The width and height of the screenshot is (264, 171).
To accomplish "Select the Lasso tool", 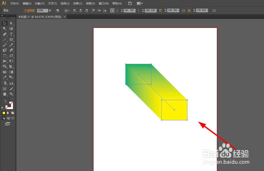I will coord(11,28).
